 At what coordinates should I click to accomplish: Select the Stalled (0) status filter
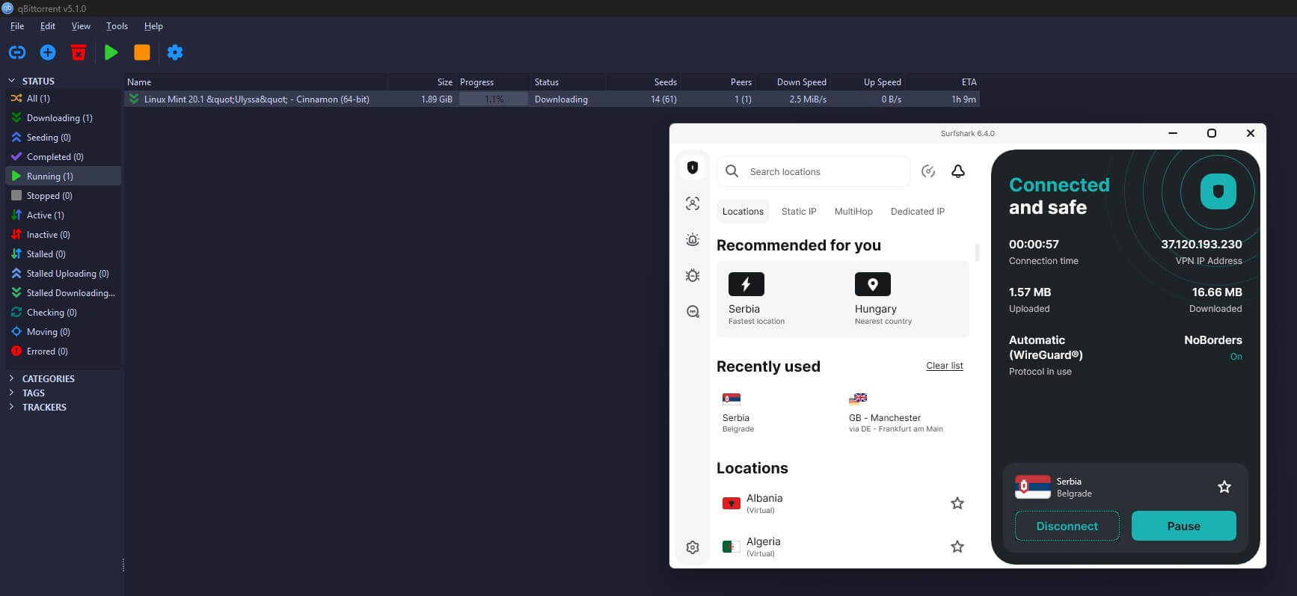point(63,254)
